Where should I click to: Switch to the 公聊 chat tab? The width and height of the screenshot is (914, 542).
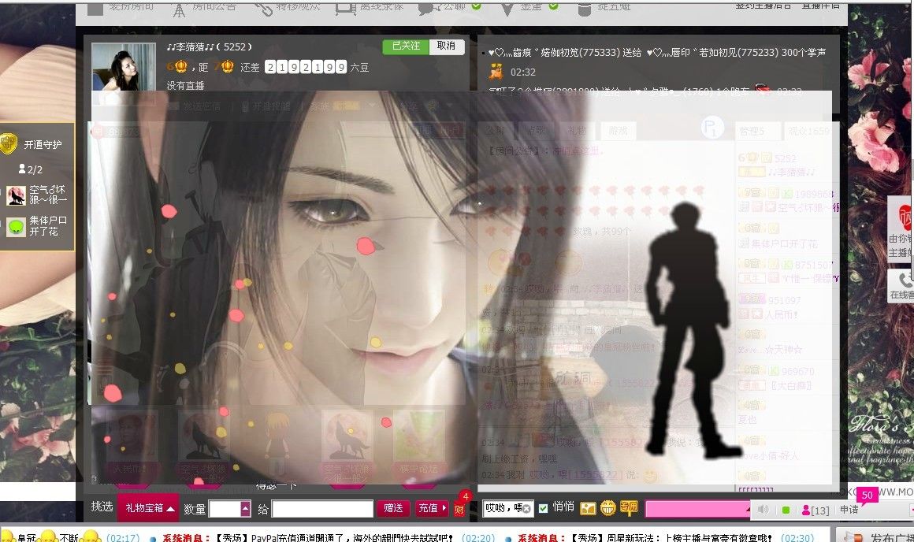[496, 131]
